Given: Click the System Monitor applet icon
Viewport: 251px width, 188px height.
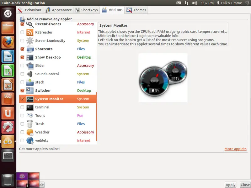Looking at the screenshot, I should [x=30, y=99].
